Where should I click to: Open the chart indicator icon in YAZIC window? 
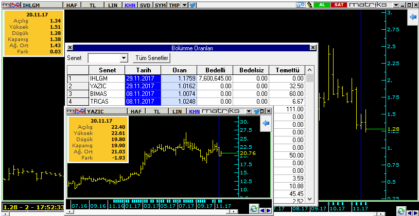[x=80, y=111]
